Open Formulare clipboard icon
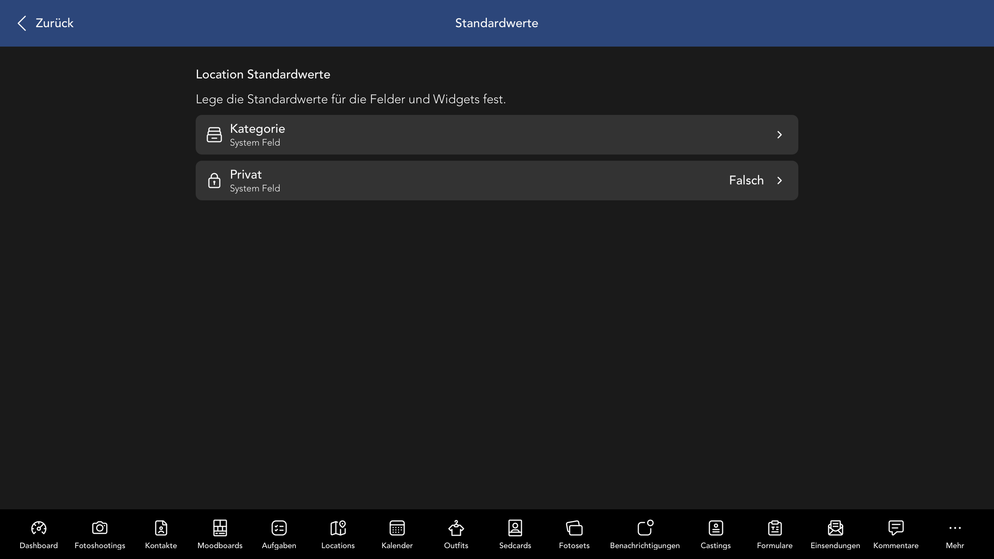994x559 pixels. (775, 528)
